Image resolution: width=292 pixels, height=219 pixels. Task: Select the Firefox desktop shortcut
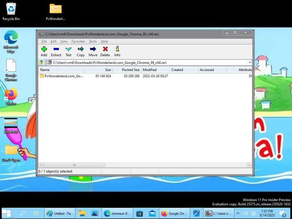pyautogui.click(x=11, y=96)
